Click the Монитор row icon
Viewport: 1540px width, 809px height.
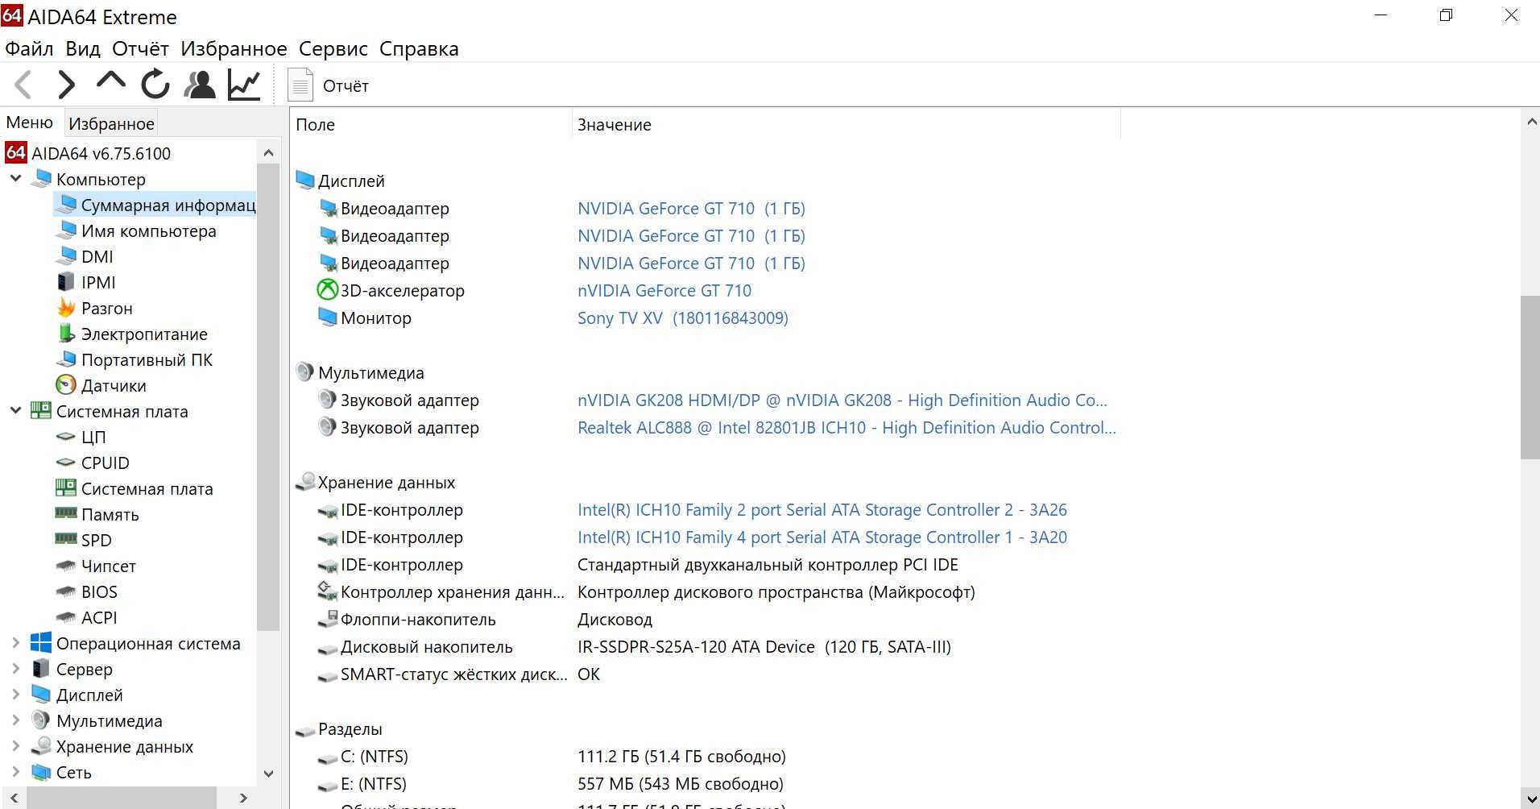327,317
